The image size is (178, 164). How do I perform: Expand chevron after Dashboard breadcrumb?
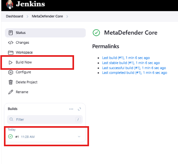pos(28,17)
